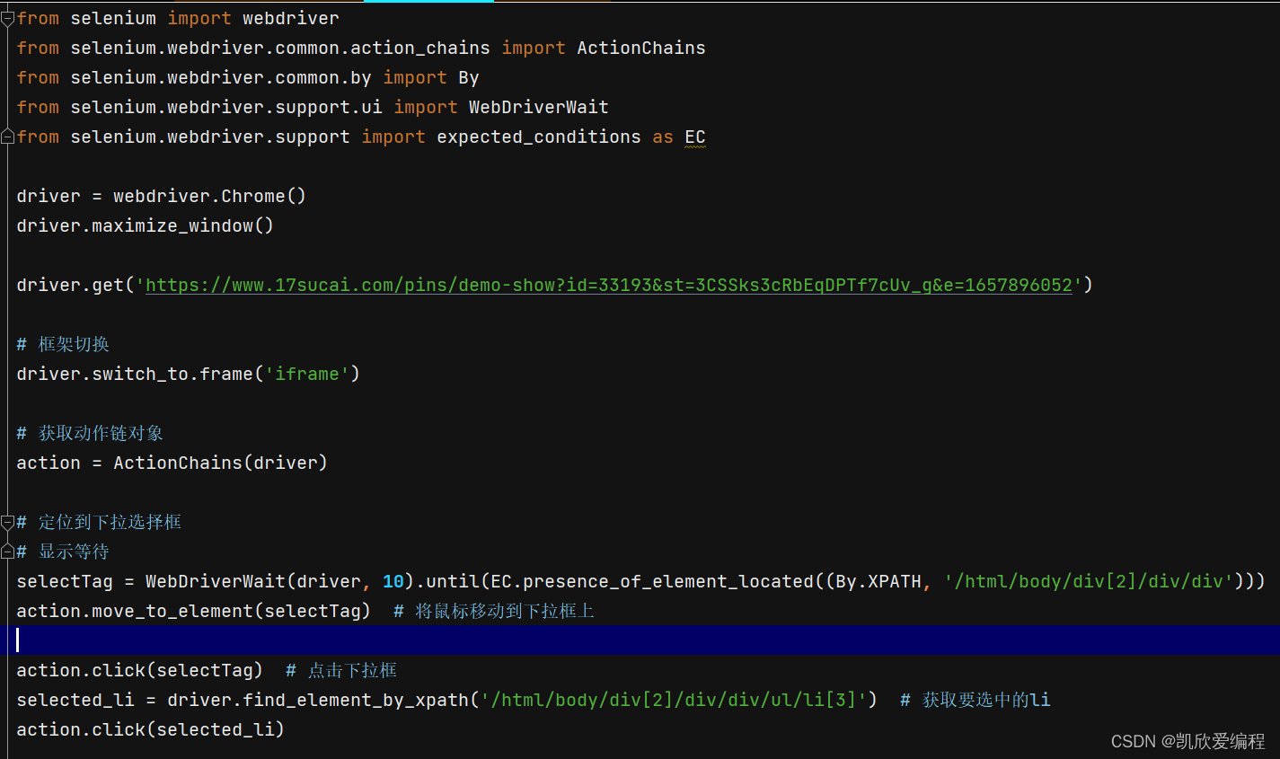The height and width of the screenshot is (759, 1280).
Task: Click 'selected_li' in the find_element assignment
Action: (75, 701)
